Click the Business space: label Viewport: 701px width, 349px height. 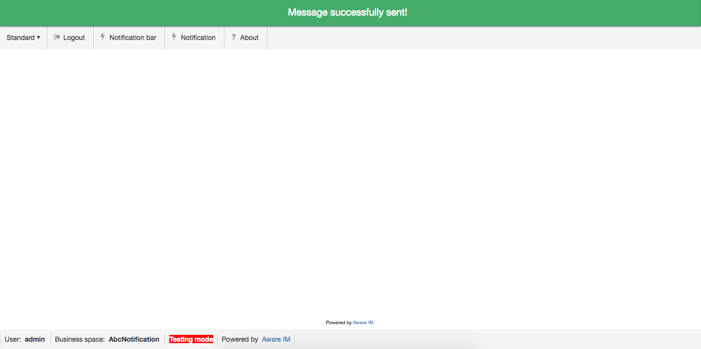80,339
